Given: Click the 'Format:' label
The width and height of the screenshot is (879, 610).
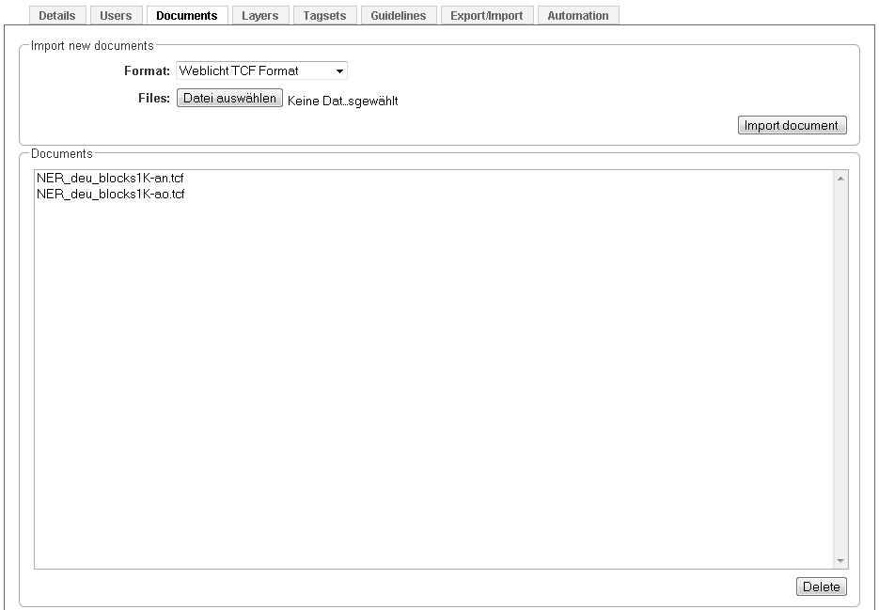Looking at the screenshot, I should coord(147,70).
